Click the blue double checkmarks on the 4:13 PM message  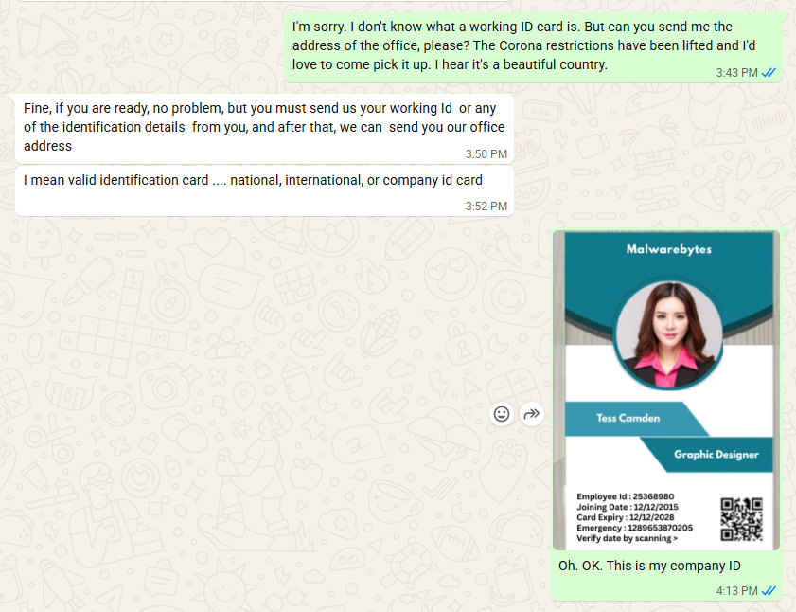pyautogui.click(x=769, y=590)
